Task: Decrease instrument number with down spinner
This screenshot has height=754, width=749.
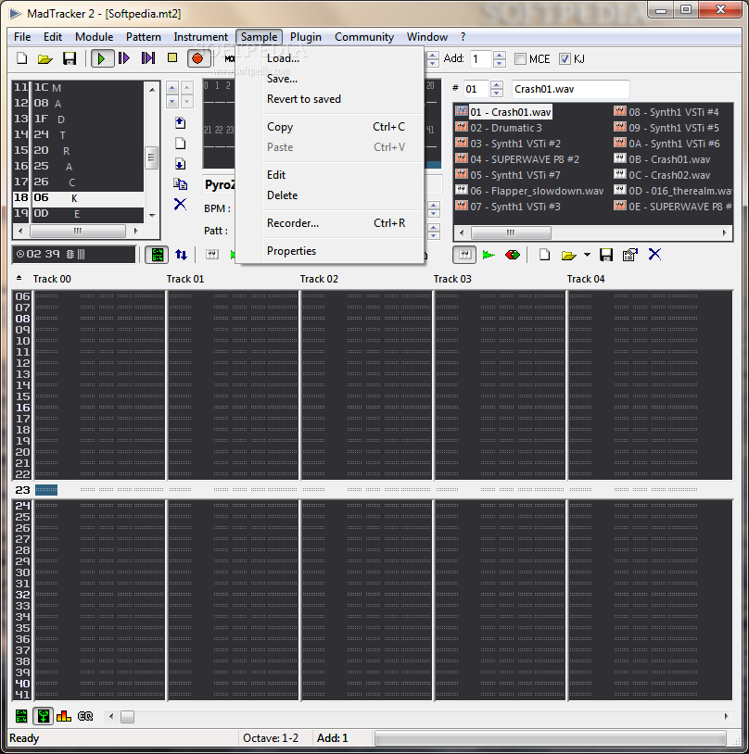Action: (x=496, y=94)
